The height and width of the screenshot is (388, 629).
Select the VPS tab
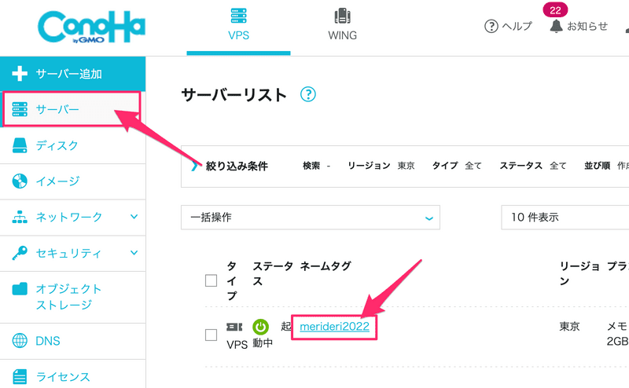[239, 25]
